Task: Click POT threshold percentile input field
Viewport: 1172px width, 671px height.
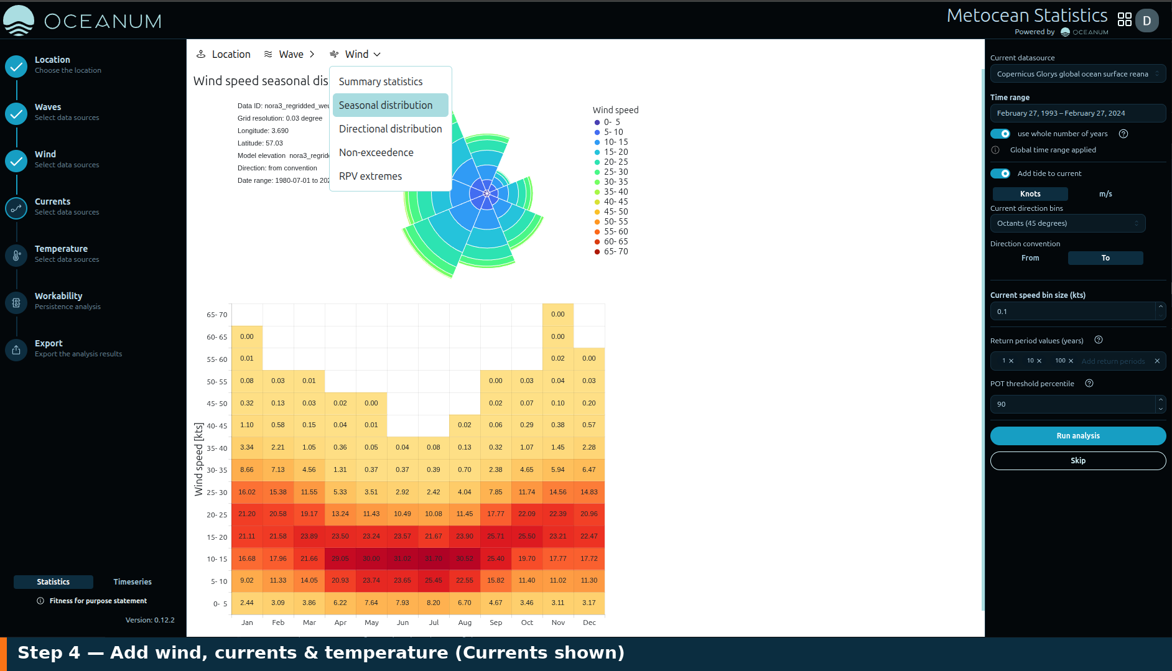Action: [1073, 404]
